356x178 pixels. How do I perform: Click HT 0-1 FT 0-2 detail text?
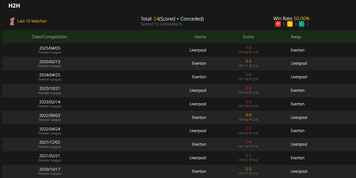(x=248, y=160)
